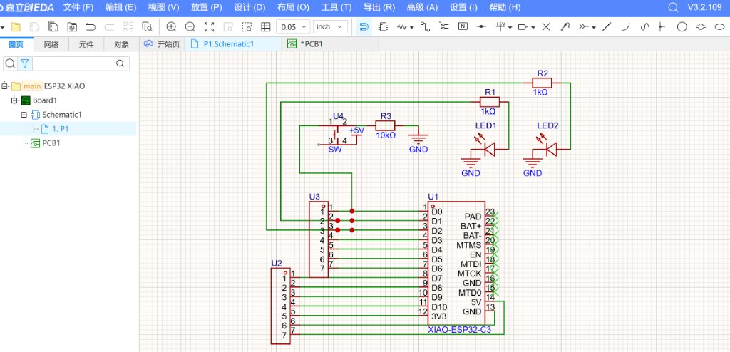The image size is (730, 352).
Task: Open the 帮助 (H) menu
Action: 505,7
